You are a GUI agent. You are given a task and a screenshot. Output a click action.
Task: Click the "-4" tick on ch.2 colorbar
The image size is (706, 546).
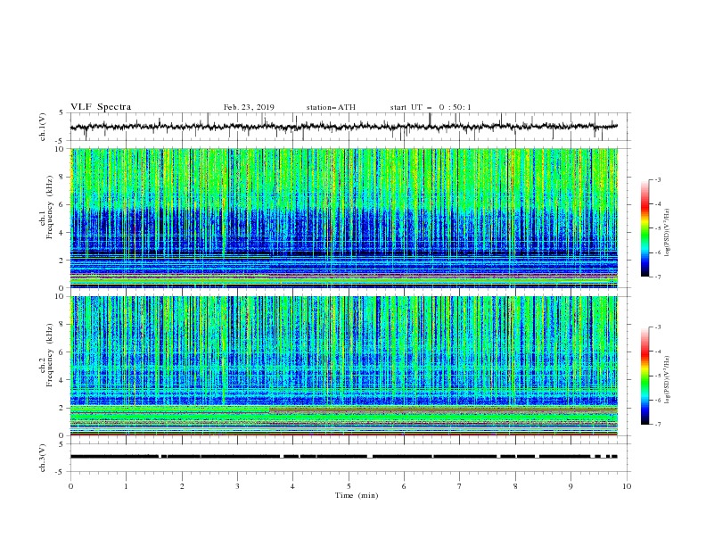(657, 352)
